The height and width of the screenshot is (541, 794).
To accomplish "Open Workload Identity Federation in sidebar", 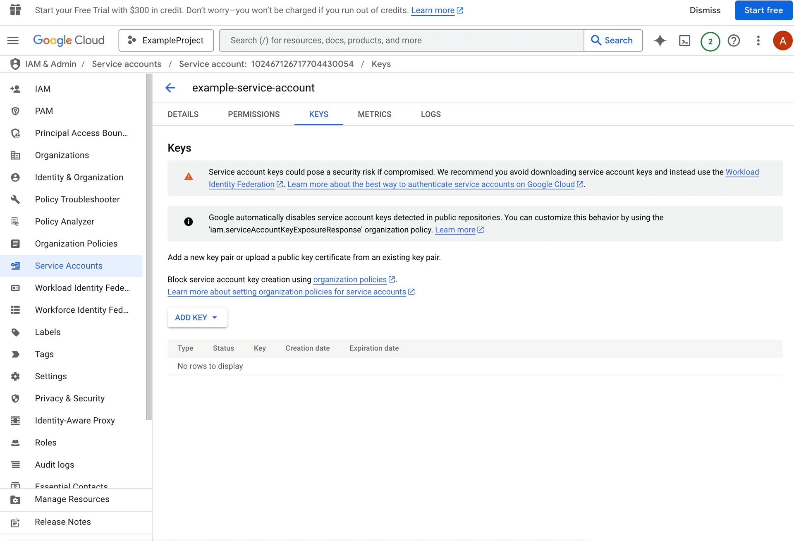I will 72,288.
